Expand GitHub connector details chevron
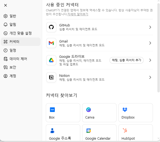 (150, 27)
